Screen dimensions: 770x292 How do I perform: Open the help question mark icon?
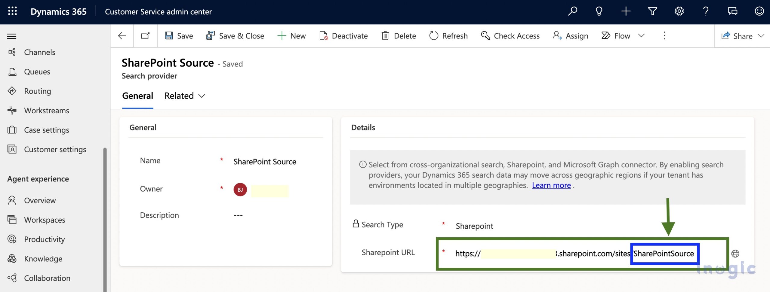pyautogui.click(x=706, y=11)
